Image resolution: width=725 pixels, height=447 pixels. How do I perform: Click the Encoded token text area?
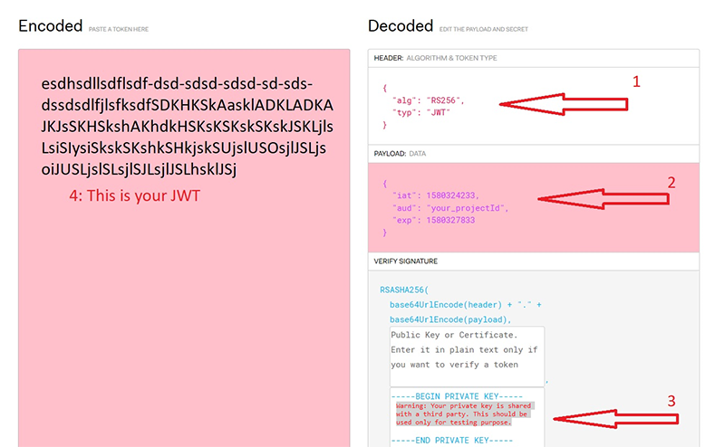tap(184, 248)
